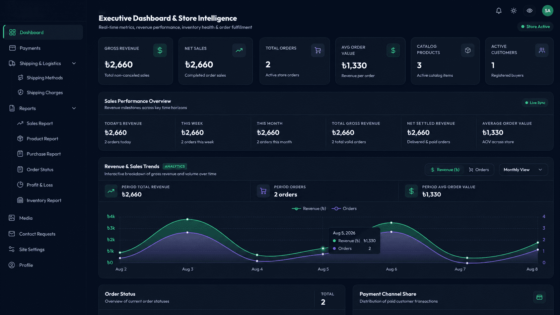The width and height of the screenshot is (560, 315).
Task: Click the Period Avg Order Value icon
Action: [x=411, y=191]
